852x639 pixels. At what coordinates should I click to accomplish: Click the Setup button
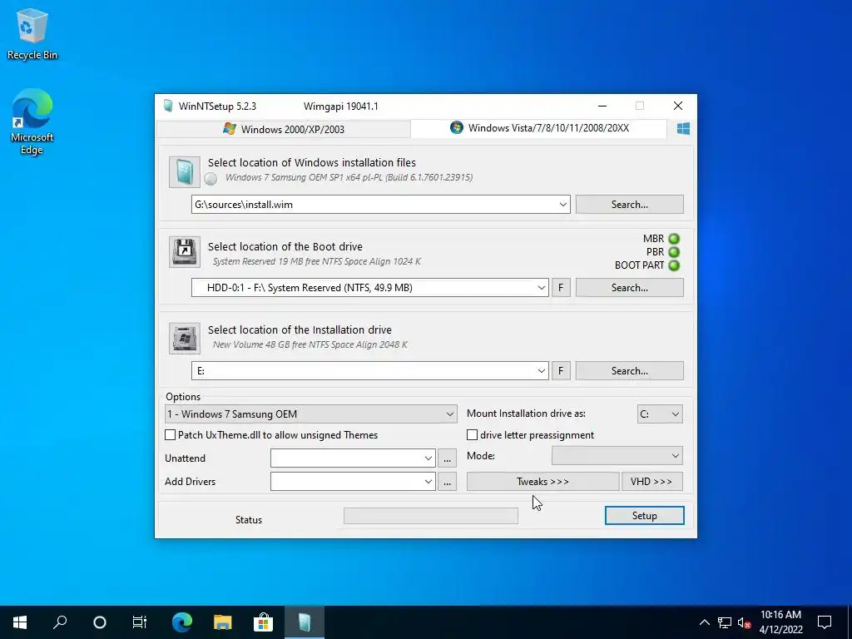645,516
